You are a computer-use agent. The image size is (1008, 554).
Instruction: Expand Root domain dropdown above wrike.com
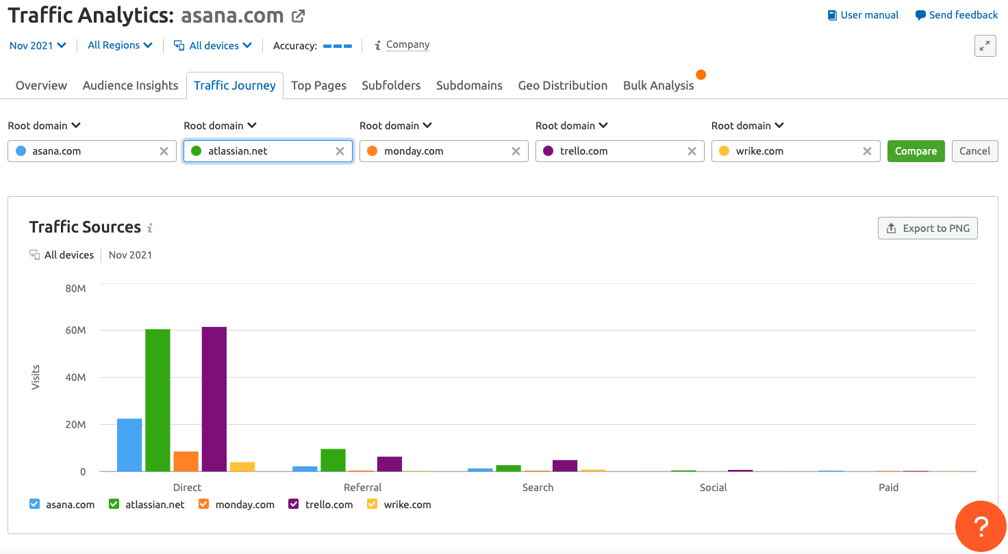coord(748,126)
